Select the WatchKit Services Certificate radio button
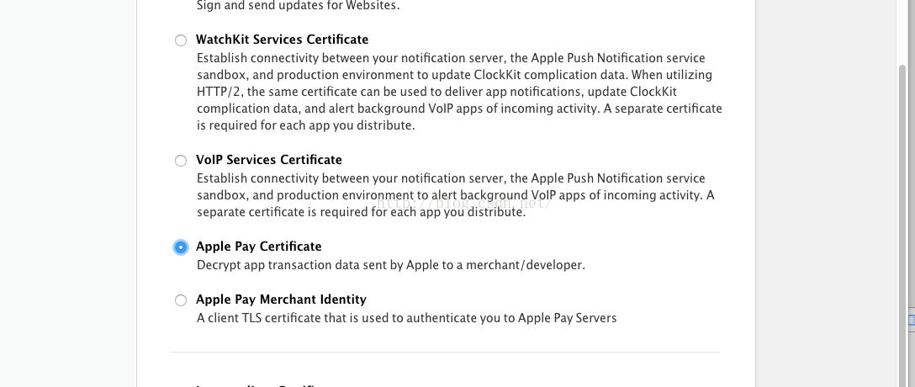The image size is (915, 387). (181, 40)
